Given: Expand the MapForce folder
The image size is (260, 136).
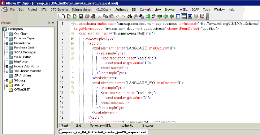Looking at the screenshot, I should (x=7, y=62).
